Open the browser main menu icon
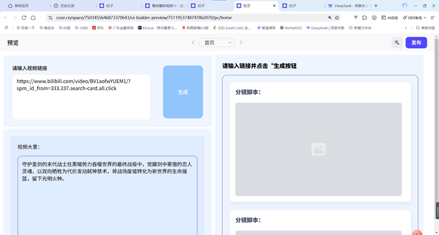Screen dimensions: 439x235 433,18
